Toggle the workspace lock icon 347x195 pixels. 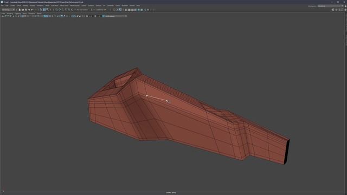tap(345, 6)
